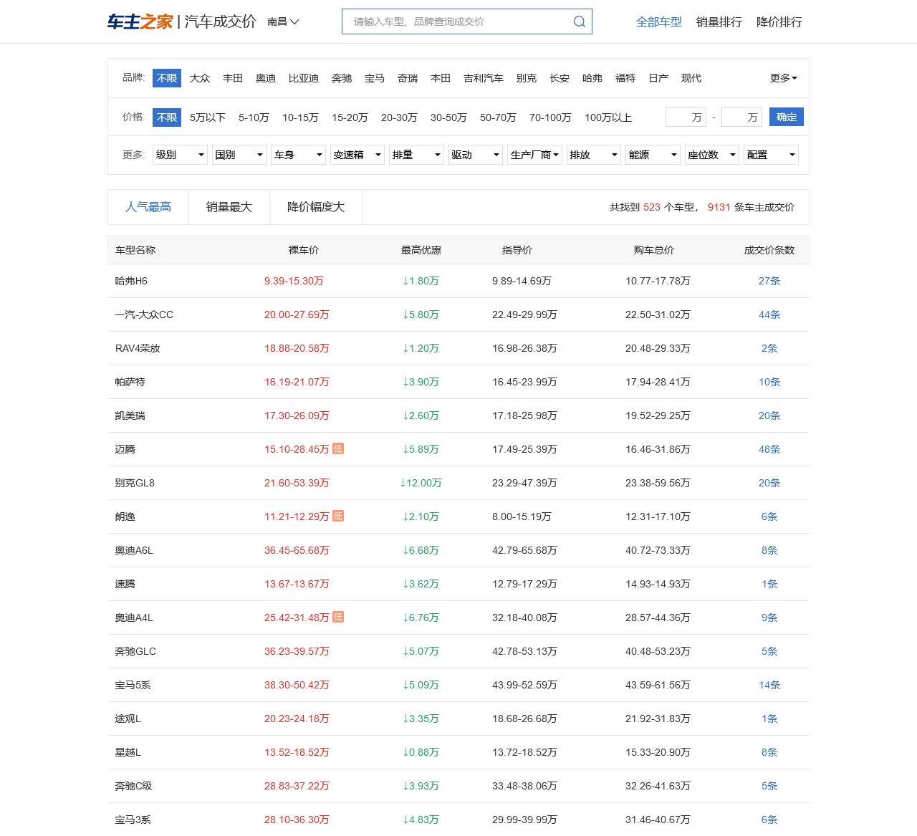Click the 奔驰C级 model name

point(133,786)
